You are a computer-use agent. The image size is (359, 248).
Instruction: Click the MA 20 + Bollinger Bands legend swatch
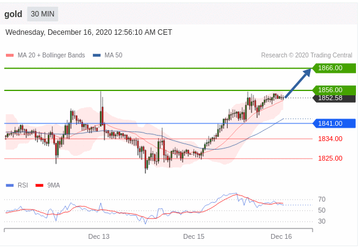[10, 55]
